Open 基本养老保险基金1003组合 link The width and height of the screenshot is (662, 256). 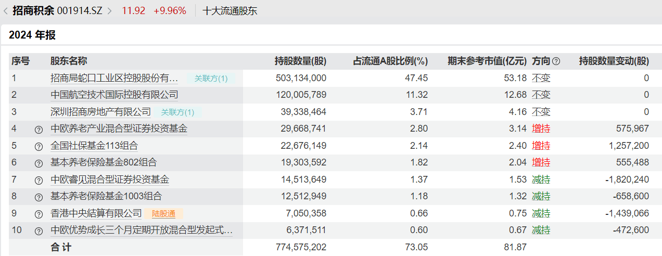point(106,196)
